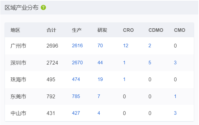
Task: Open Guangzhou CRO count 12
Action: point(126,46)
